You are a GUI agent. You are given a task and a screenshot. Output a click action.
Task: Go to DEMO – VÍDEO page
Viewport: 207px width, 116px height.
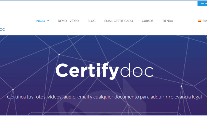[68, 21]
